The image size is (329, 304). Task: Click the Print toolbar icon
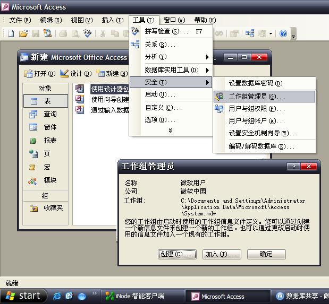pos(63,33)
